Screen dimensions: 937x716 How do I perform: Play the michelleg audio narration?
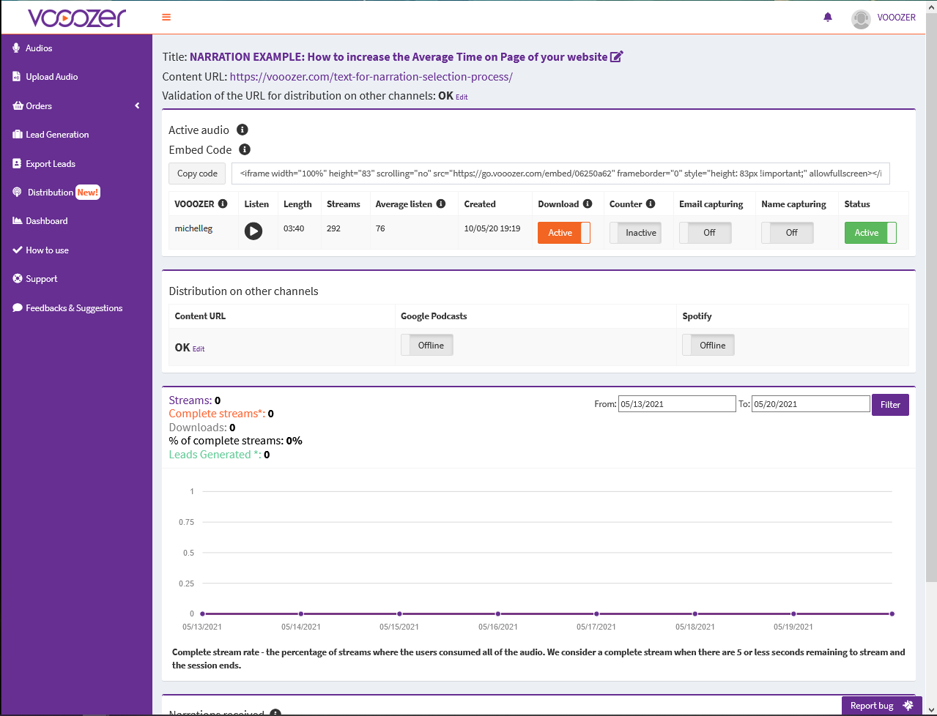(x=253, y=231)
